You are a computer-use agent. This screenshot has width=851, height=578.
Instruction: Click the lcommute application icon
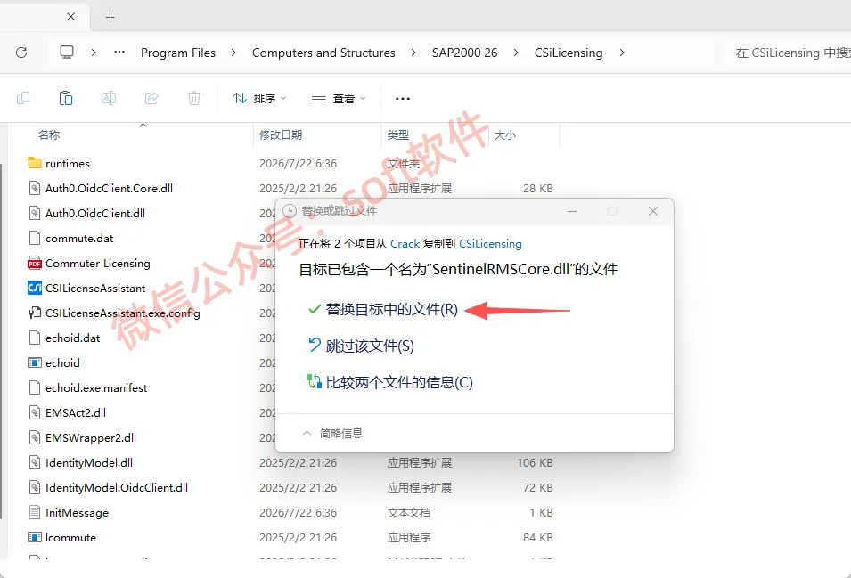34,537
